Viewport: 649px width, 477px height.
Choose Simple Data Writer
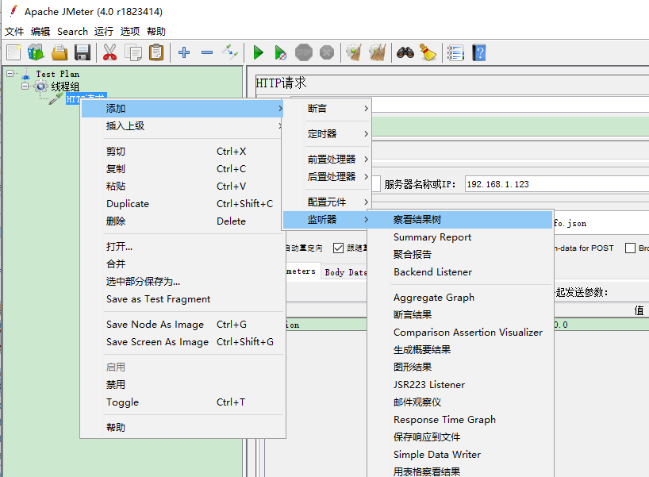(460, 454)
